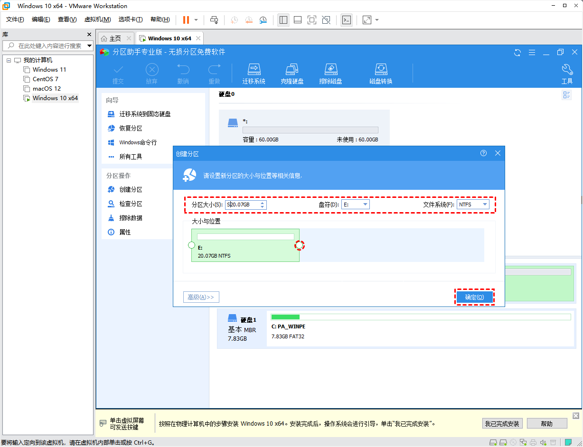Viewport: 583px width, 447px height.
Task: Increase partition size with the up stepper
Action: tap(263, 202)
